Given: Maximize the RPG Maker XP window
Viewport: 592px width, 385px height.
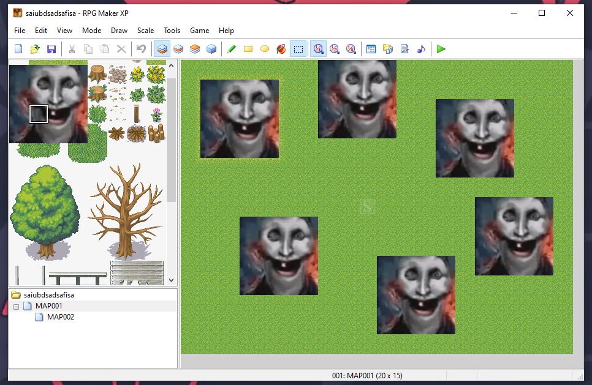Looking at the screenshot, I should pos(542,13).
